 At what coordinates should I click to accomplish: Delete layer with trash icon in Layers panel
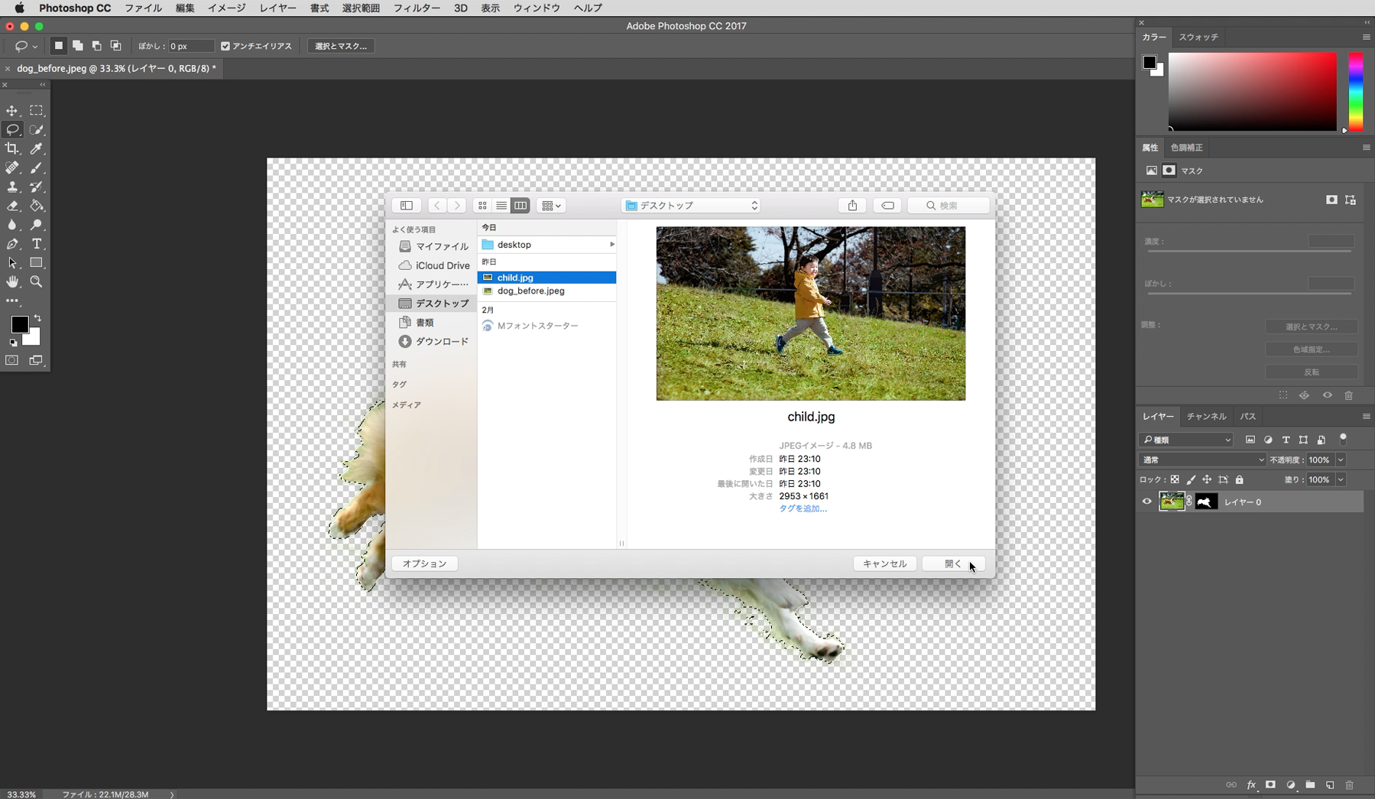pos(1349,785)
